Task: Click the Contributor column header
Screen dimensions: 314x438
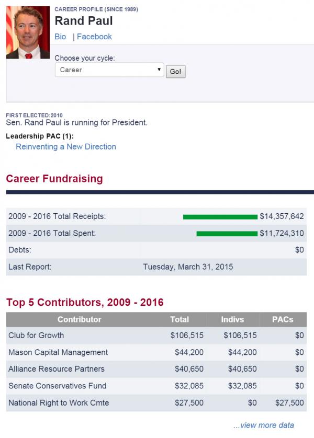Action: [x=80, y=319]
